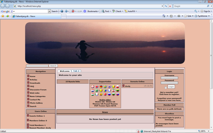
Task: Click the Poland flag icon
Action: click(118, 87)
